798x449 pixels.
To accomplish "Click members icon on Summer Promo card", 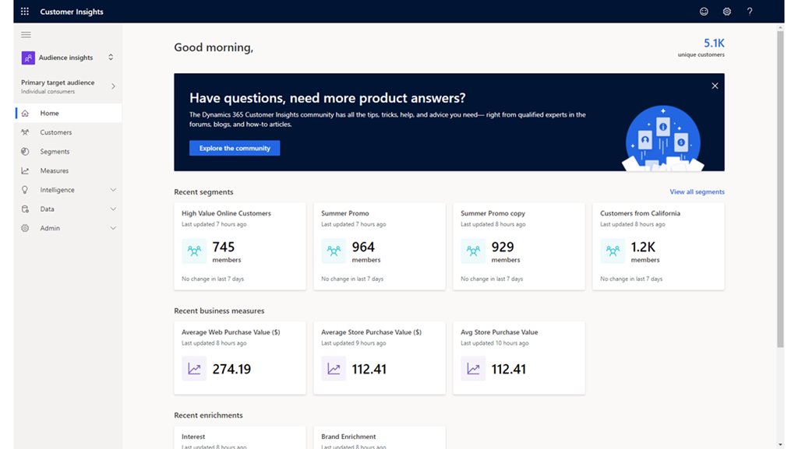I will pyautogui.click(x=334, y=251).
